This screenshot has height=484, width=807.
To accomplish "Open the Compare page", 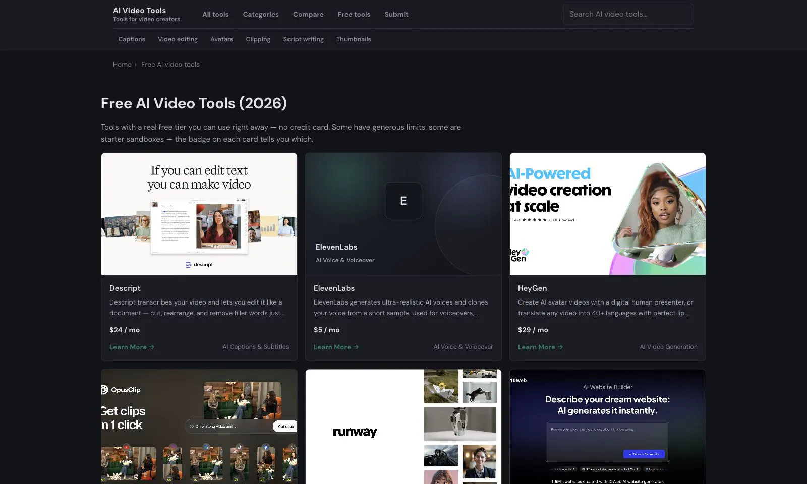I will (308, 14).
